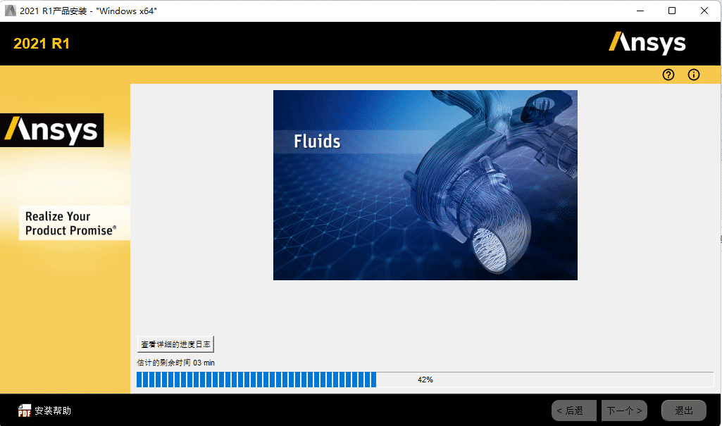
Task: Click the installer icon in the title bar
Action: [10, 11]
